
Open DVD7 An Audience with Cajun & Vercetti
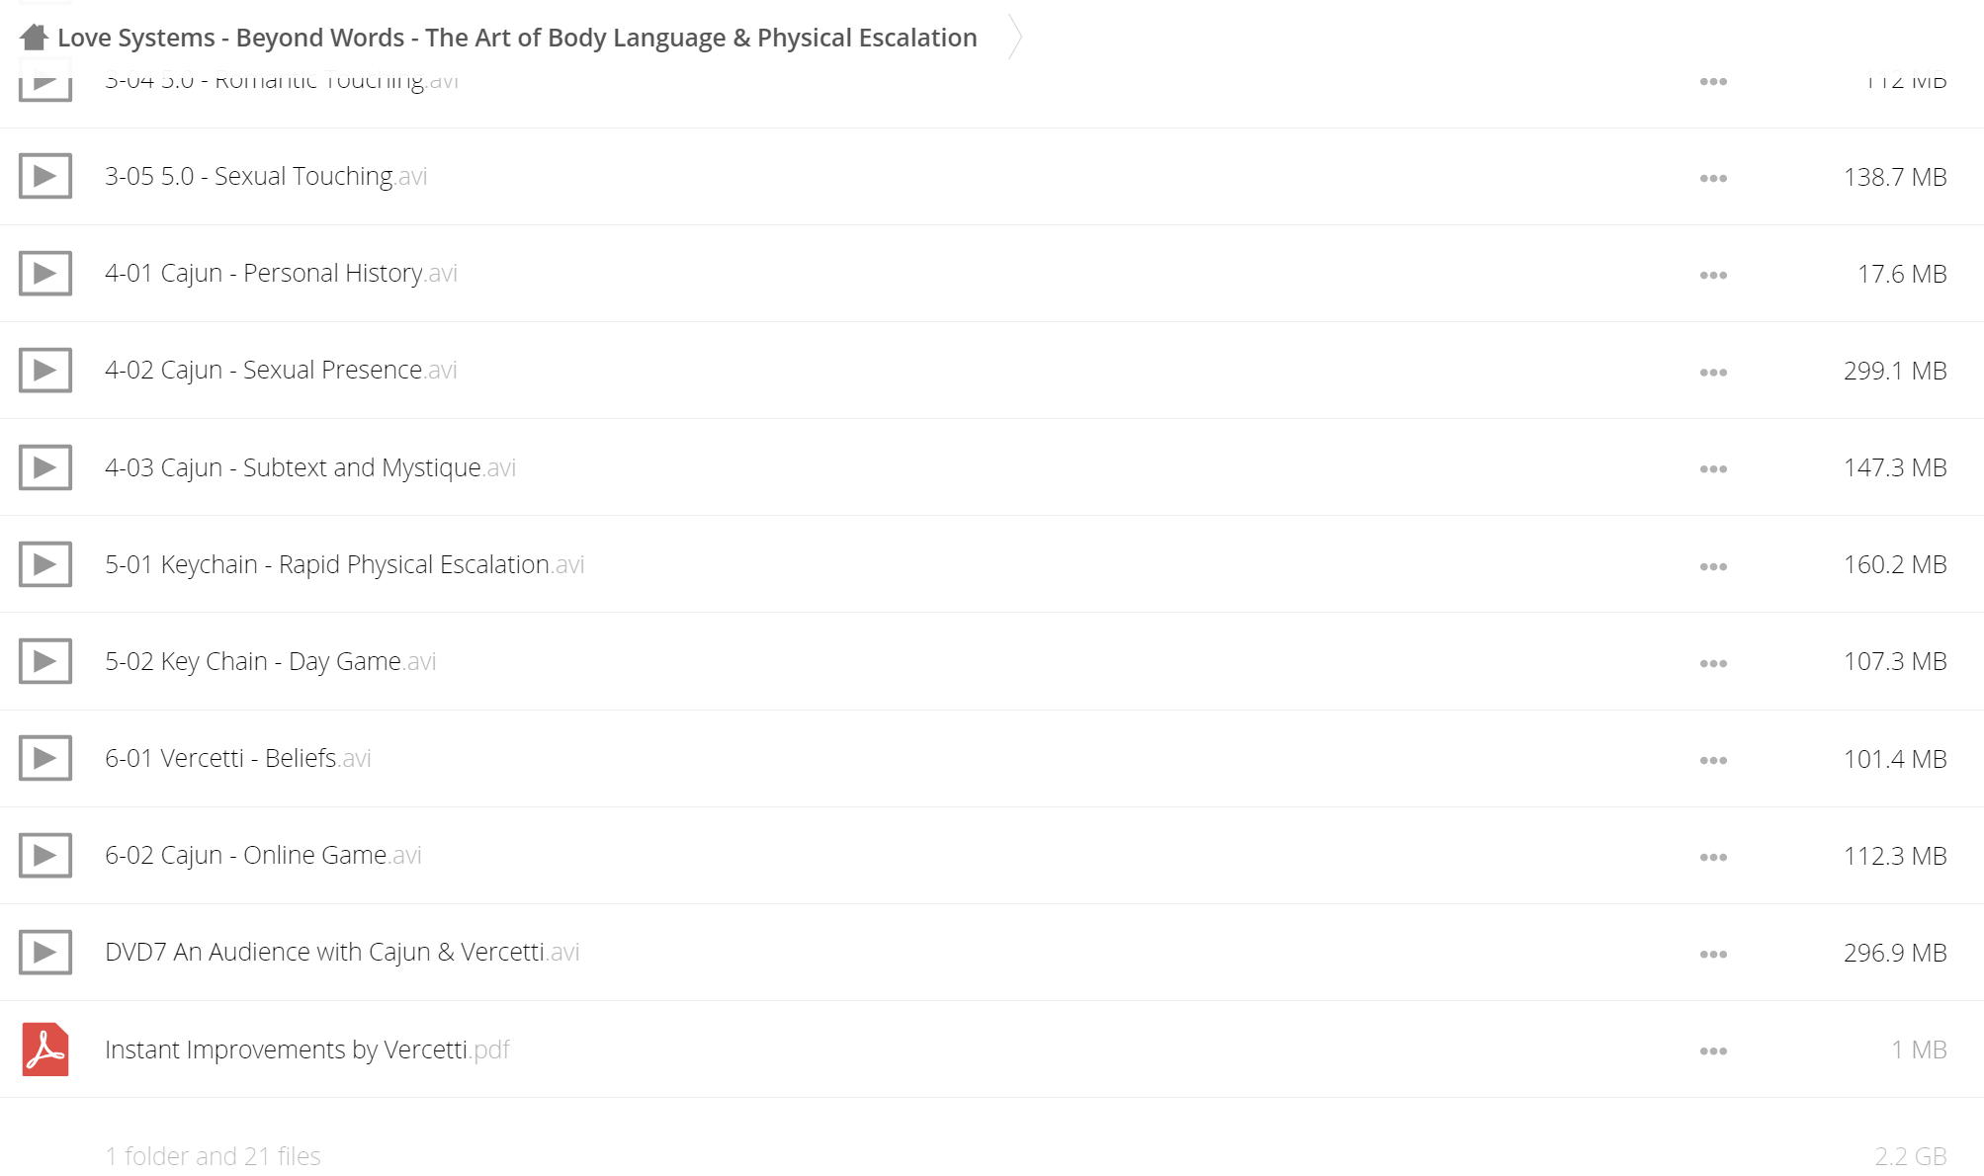[342, 952]
